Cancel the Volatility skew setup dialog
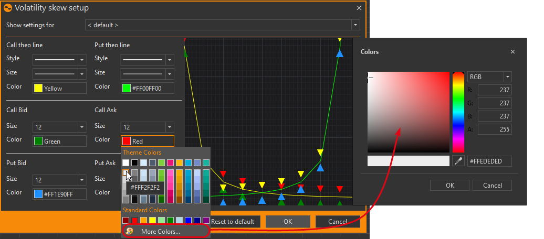This screenshot has width=544, height=239. click(337, 222)
